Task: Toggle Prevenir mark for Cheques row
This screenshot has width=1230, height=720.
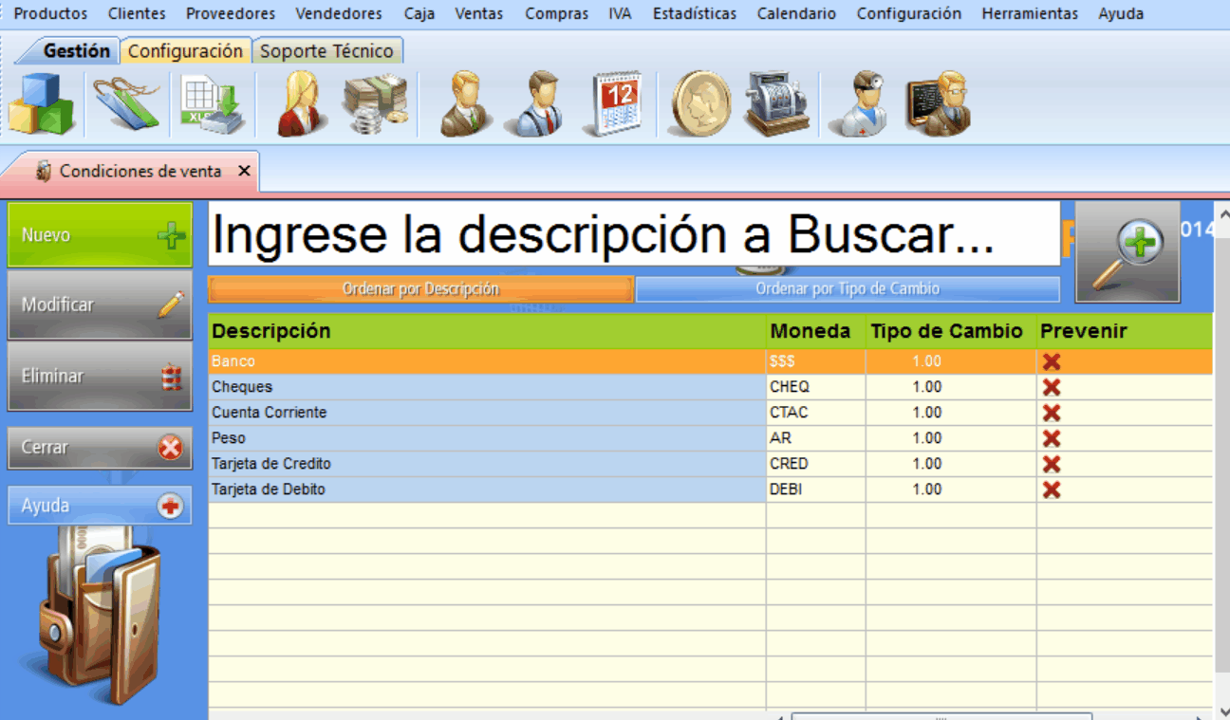Action: click(1051, 387)
